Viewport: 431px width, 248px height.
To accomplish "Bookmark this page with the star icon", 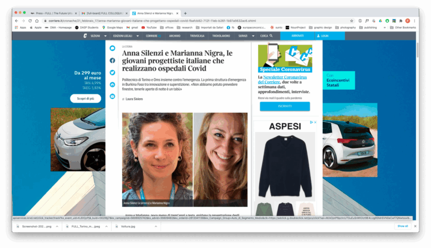I will (352, 21).
